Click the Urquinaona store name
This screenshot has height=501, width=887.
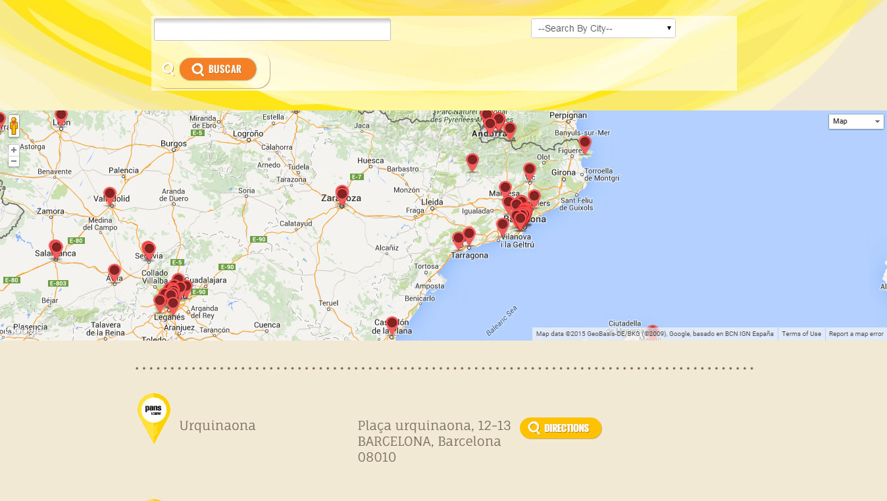tap(218, 425)
